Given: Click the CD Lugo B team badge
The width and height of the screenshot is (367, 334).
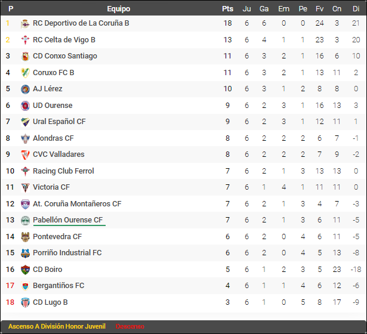Looking at the screenshot, I should (x=25, y=302).
